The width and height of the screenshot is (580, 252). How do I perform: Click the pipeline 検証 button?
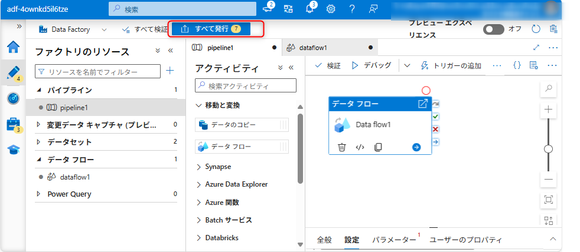click(327, 66)
